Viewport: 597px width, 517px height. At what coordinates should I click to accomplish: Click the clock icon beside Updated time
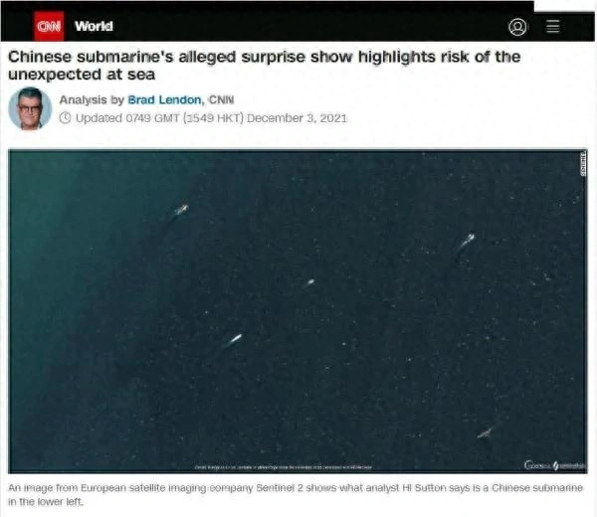[65, 118]
